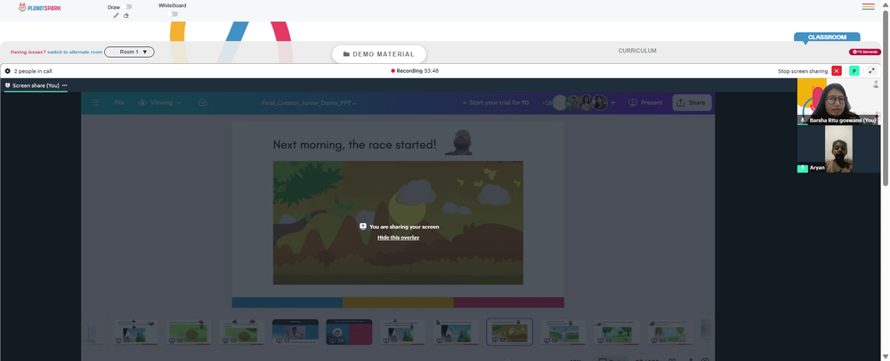Open call settings gear icon
The image size is (890, 361).
pyautogui.click(x=8, y=71)
